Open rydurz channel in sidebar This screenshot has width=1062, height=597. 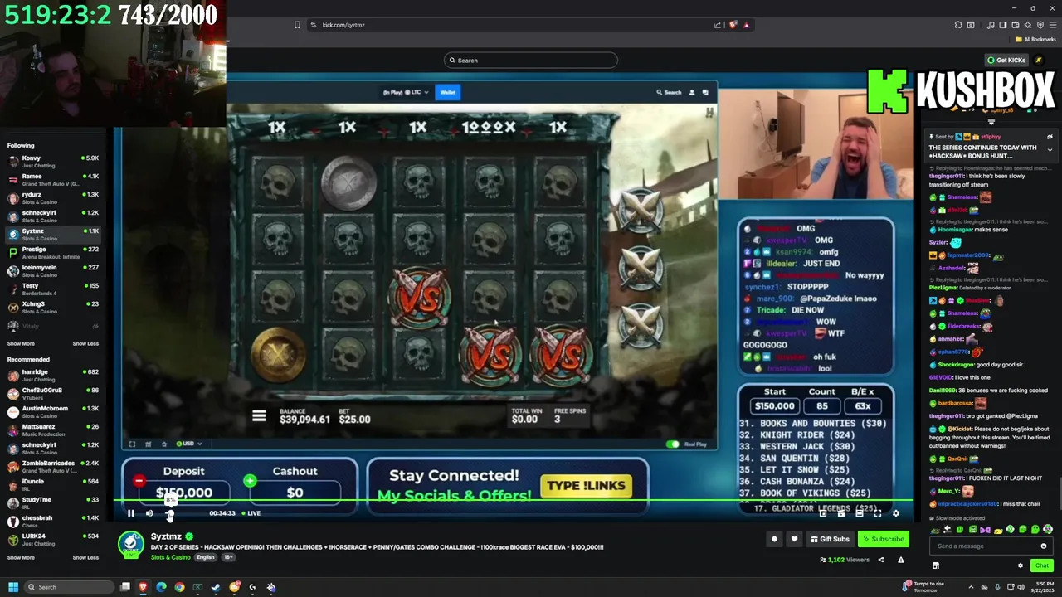coord(53,198)
